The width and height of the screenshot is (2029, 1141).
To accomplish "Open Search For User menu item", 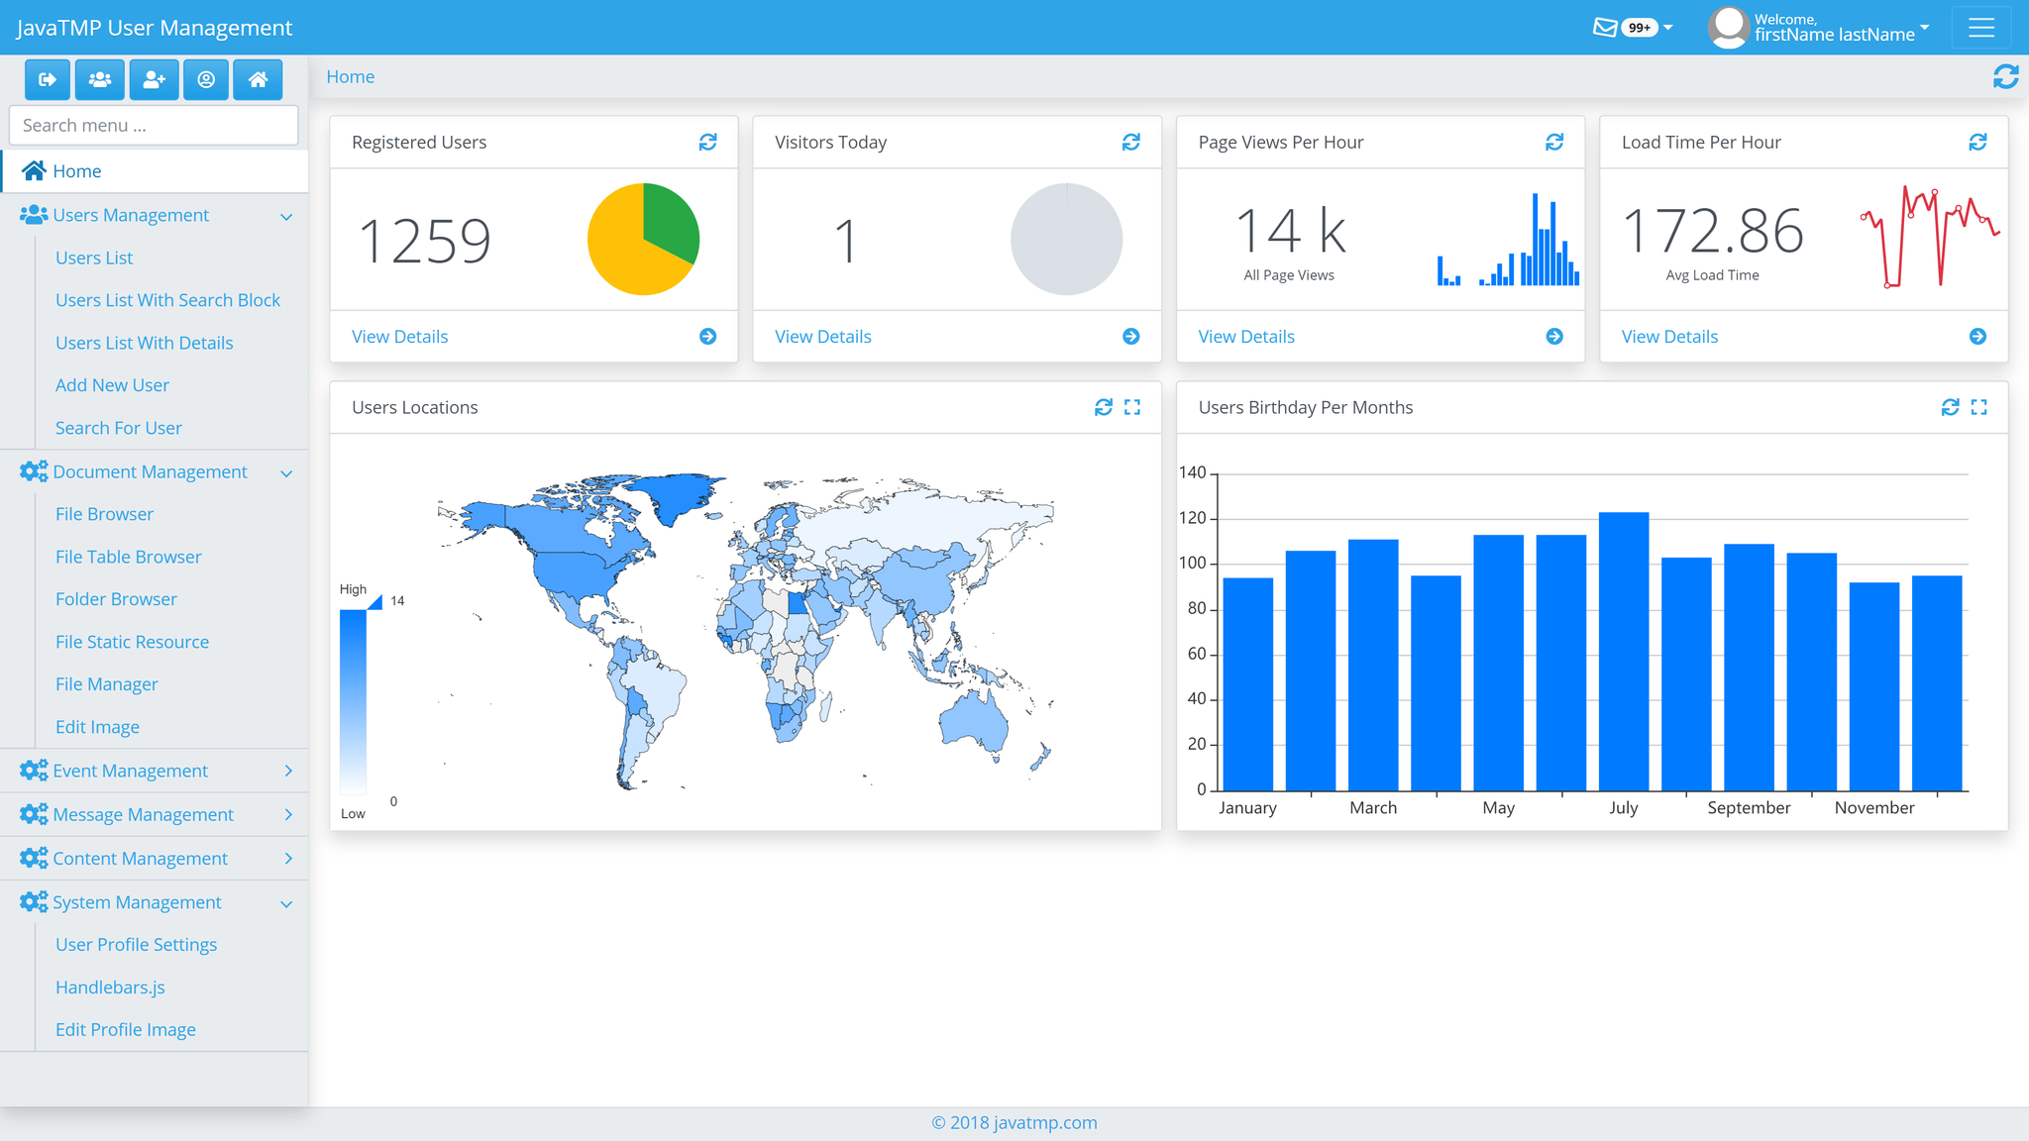I will [119, 428].
